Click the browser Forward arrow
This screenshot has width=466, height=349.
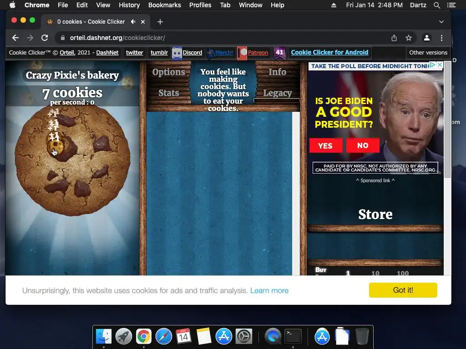30,38
